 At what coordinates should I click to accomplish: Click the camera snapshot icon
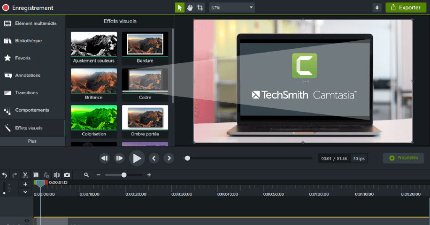(67, 175)
